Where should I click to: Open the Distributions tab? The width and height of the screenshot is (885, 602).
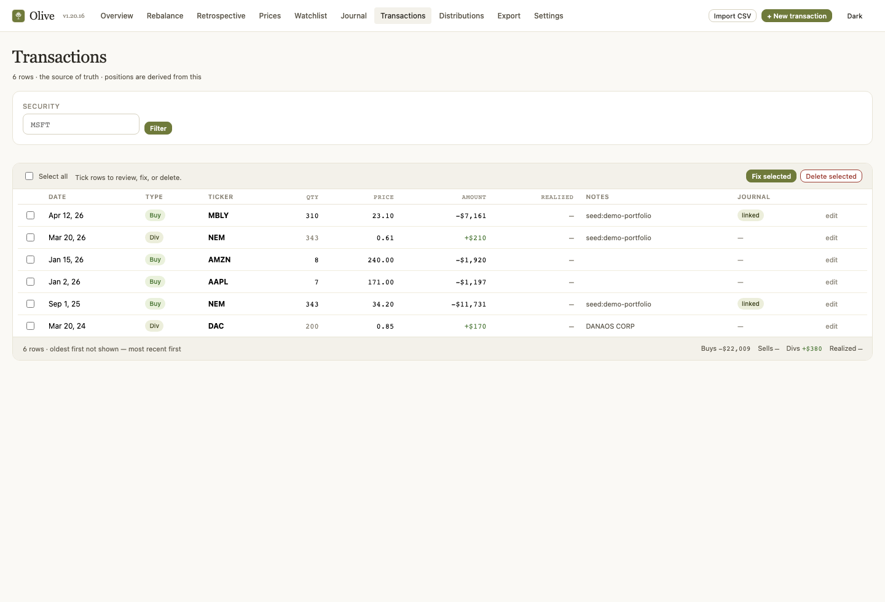pyautogui.click(x=461, y=16)
